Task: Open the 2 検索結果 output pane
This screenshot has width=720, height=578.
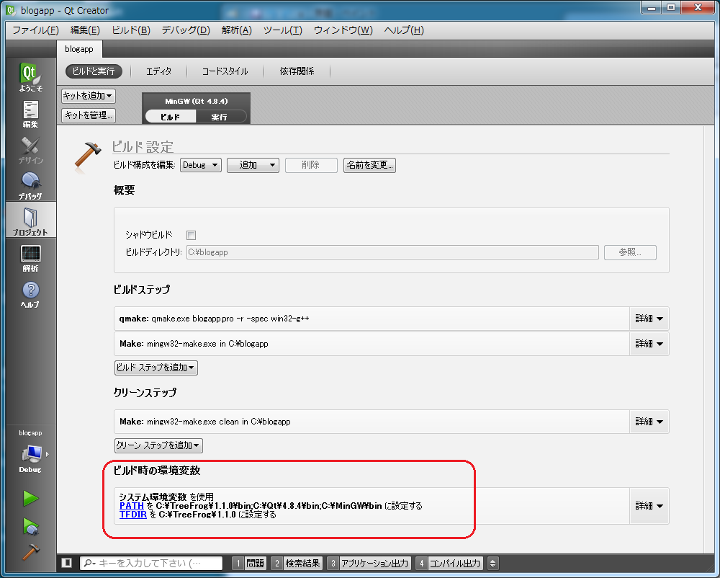Action: tap(296, 563)
